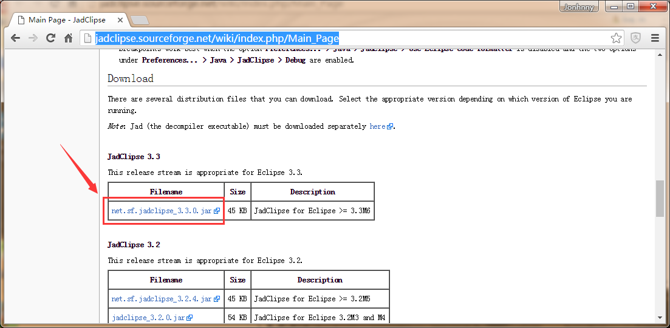Download net.sf.jadclipse_3.3.0.jar
Viewport: 670px width, 328px height.
162,211
